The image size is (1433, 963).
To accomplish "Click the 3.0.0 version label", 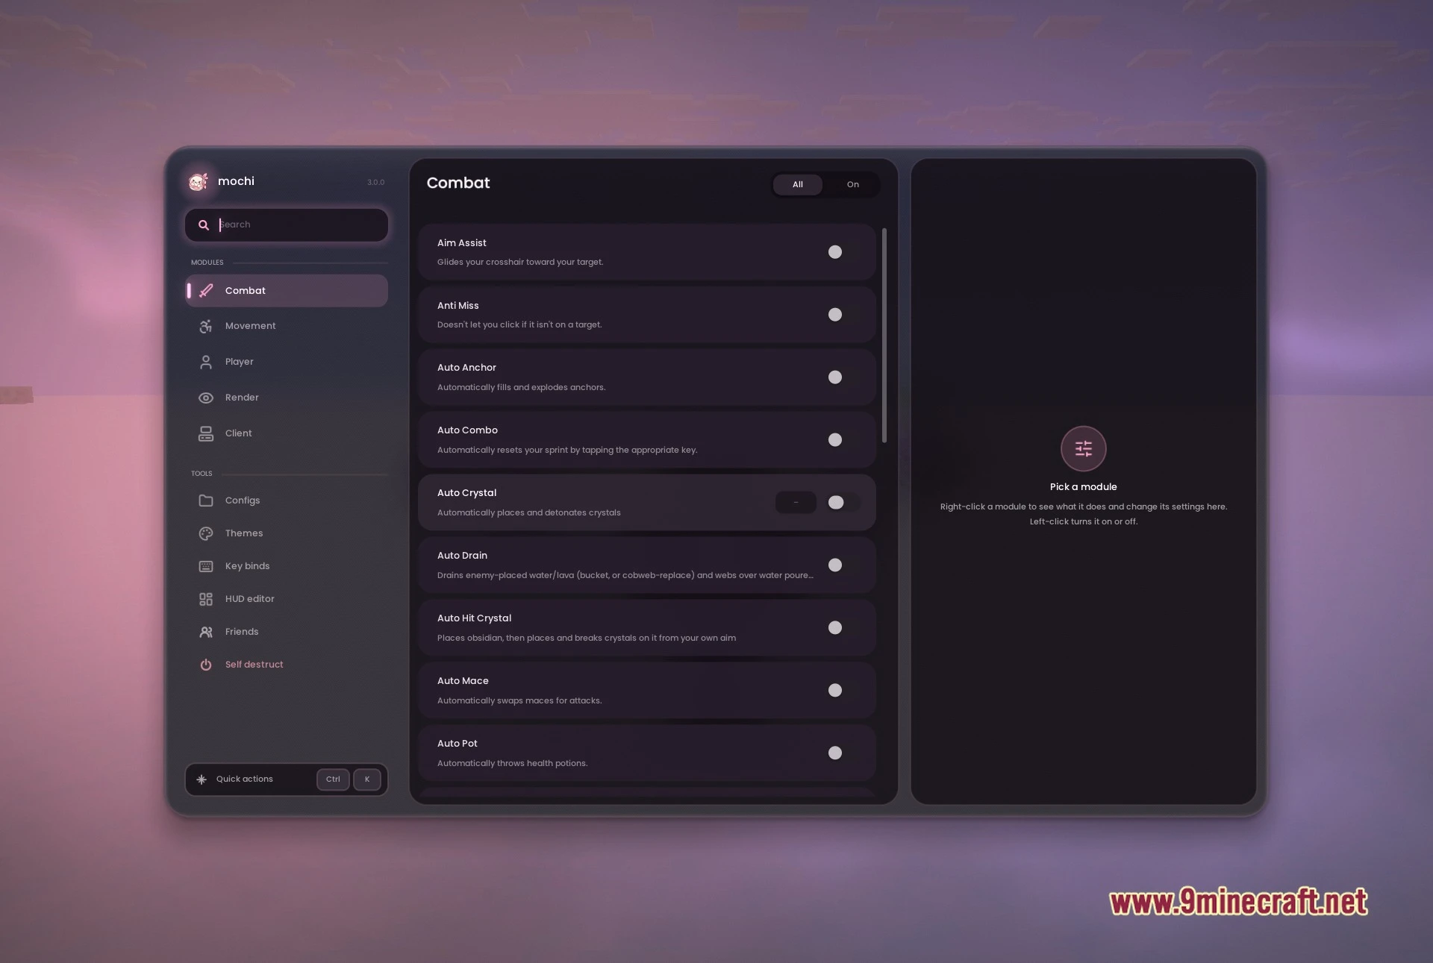I will coord(375,182).
